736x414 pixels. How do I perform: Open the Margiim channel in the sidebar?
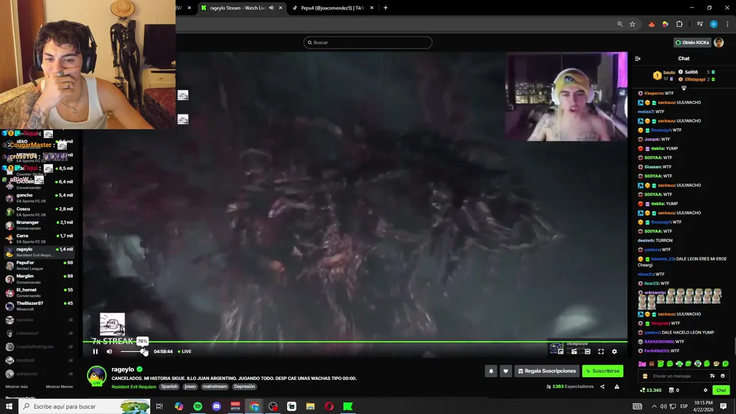pyautogui.click(x=39, y=279)
